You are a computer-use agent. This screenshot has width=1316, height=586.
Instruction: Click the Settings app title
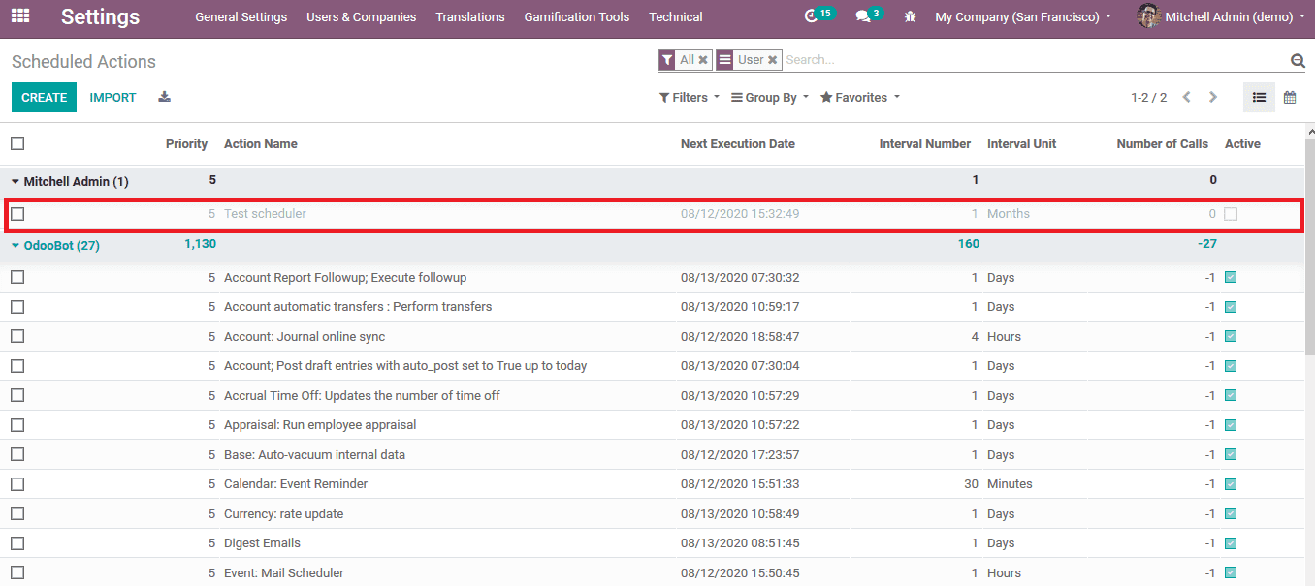pos(101,17)
